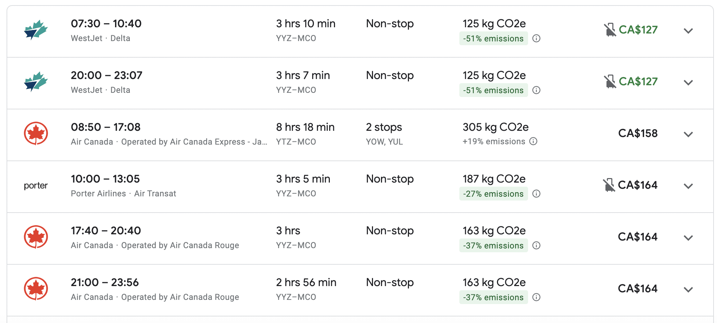Open emissions info for the 08:50 Air Canada flight
The image size is (717, 323).
point(533,141)
